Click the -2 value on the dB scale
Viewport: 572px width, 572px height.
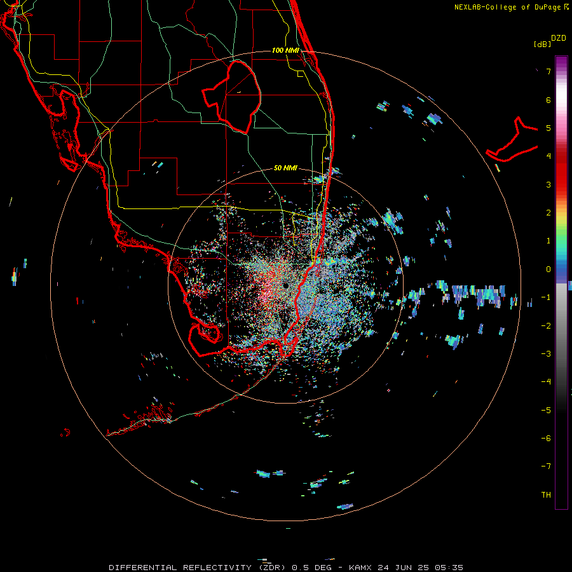click(546, 325)
